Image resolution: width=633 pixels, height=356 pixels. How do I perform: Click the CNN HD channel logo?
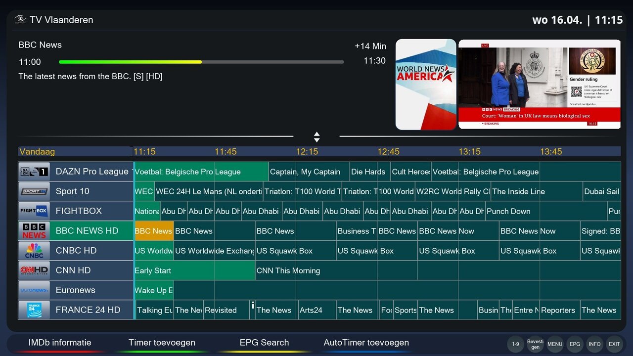(34, 270)
